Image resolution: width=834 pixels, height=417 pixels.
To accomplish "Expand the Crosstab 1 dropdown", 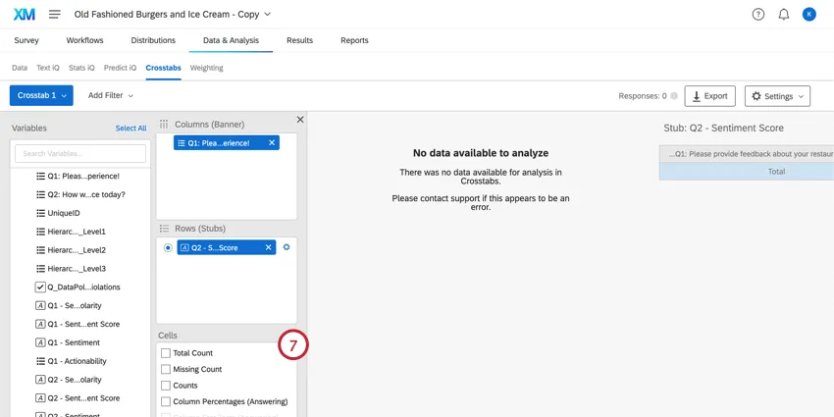I will [41, 95].
